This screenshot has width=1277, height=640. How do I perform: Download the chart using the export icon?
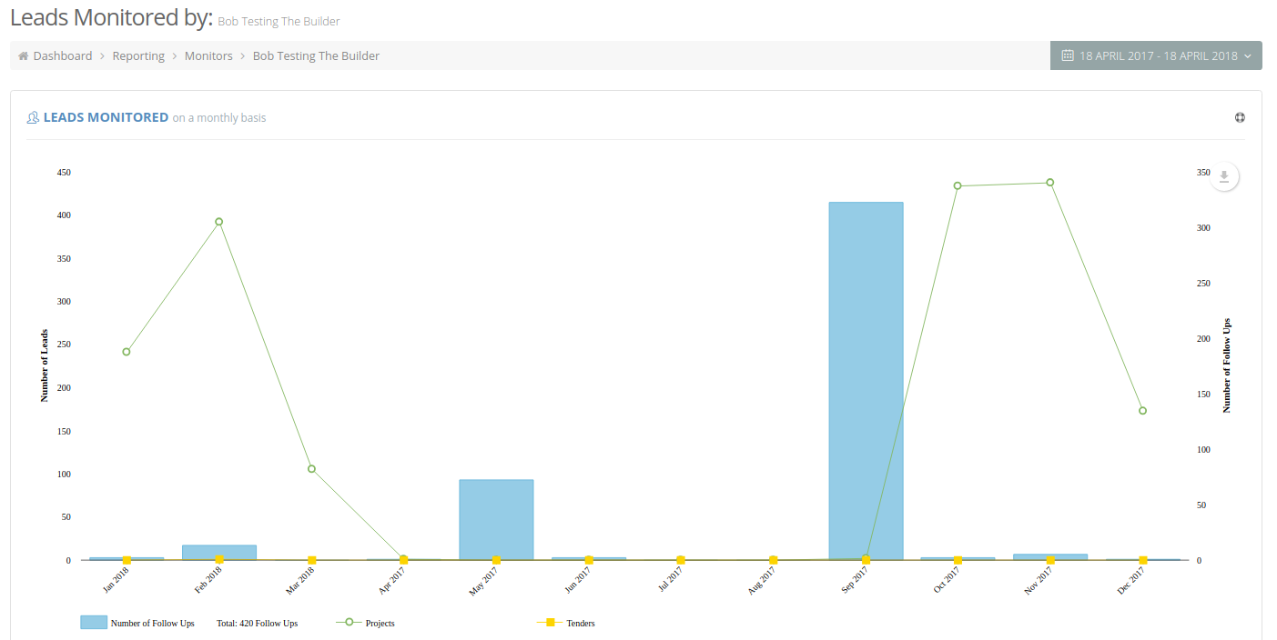[1224, 177]
